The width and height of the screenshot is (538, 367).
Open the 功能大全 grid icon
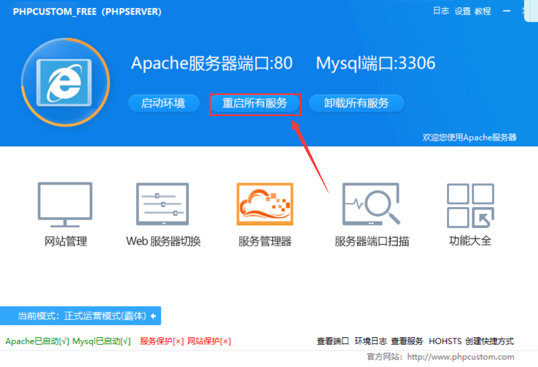click(x=471, y=206)
